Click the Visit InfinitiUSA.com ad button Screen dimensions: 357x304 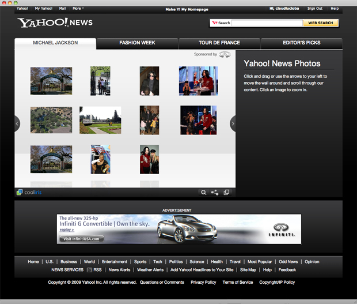pyautogui.click(x=81, y=239)
